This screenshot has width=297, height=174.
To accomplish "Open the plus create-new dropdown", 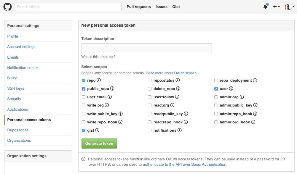I will coord(276,7).
